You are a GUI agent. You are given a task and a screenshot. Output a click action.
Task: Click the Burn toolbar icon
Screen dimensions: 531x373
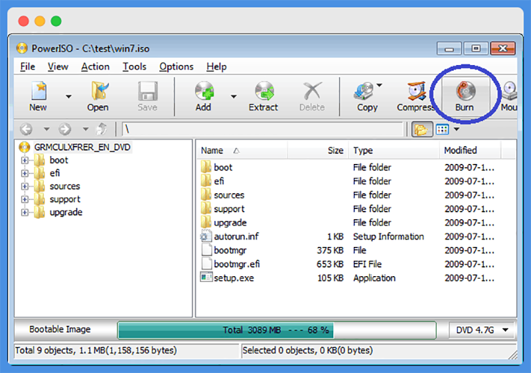(x=465, y=91)
